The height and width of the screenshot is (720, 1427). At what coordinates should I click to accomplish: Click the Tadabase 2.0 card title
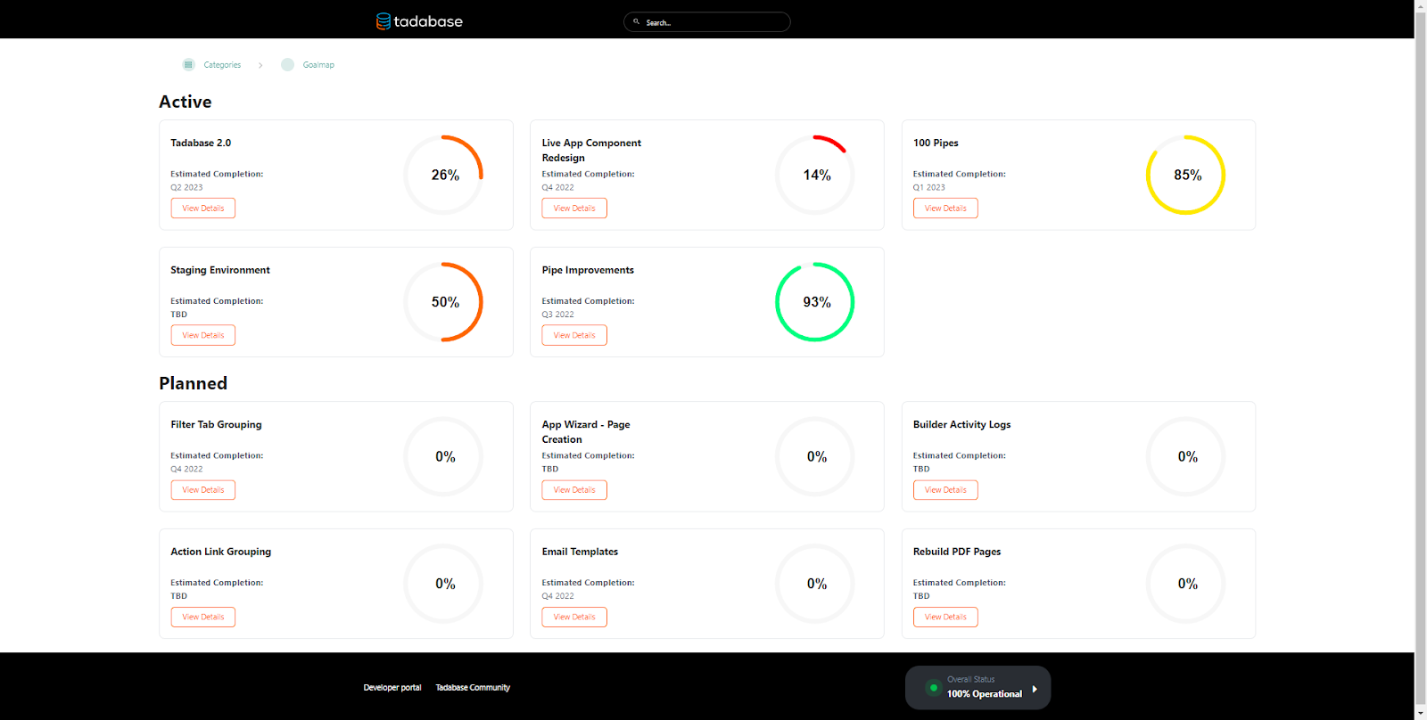tap(201, 143)
